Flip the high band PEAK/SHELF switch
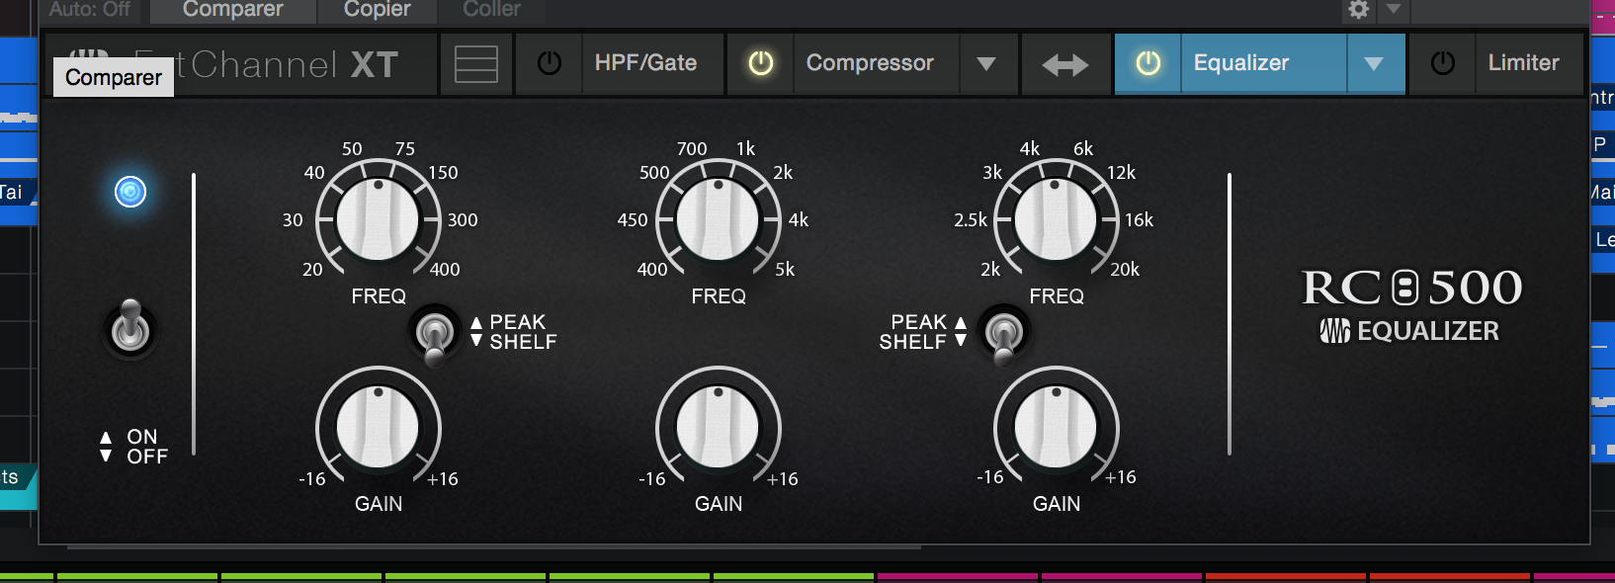The width and height of the screenshot is (1615, 583). coord(1004,334)
